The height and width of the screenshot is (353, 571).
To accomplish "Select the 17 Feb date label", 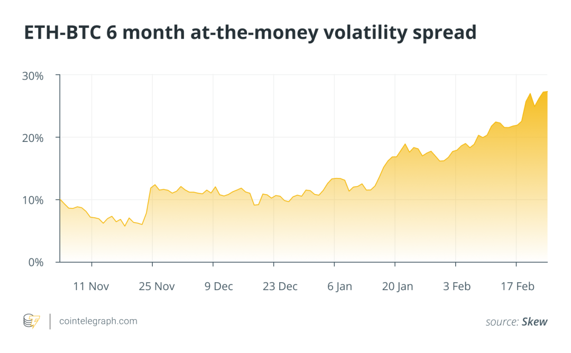I will tap(518, 287).
